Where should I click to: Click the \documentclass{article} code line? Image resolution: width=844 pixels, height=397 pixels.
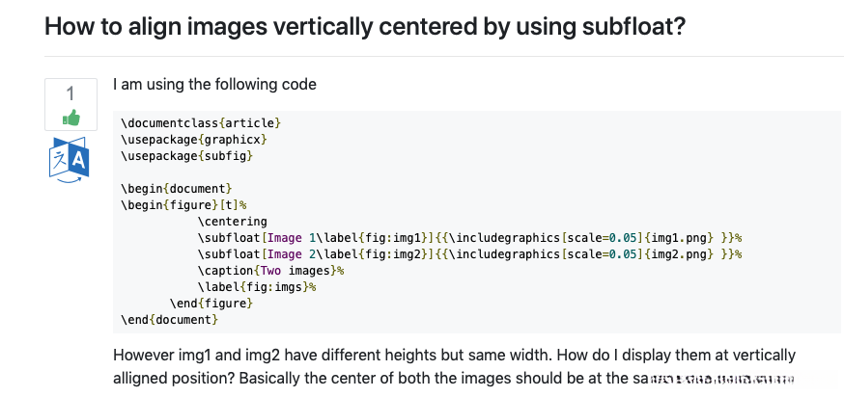coord(201,124)
